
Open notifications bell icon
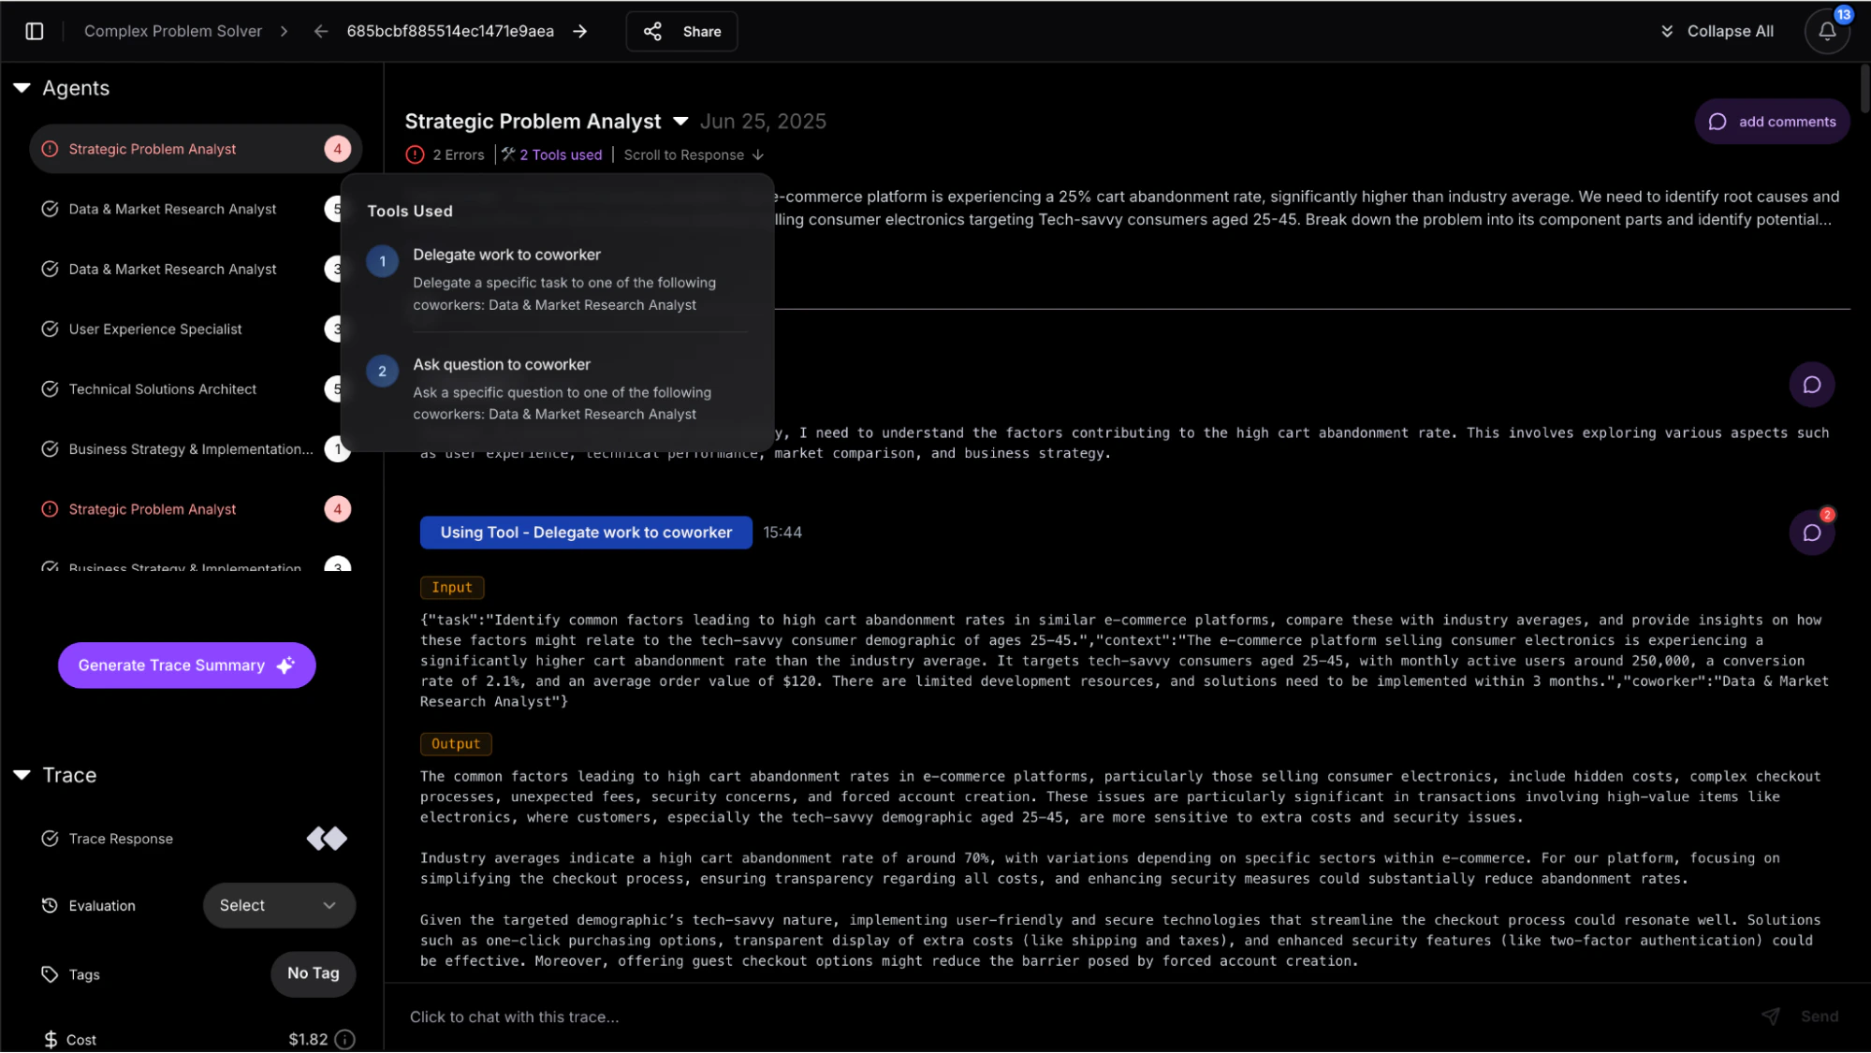tap(1826, 31)
